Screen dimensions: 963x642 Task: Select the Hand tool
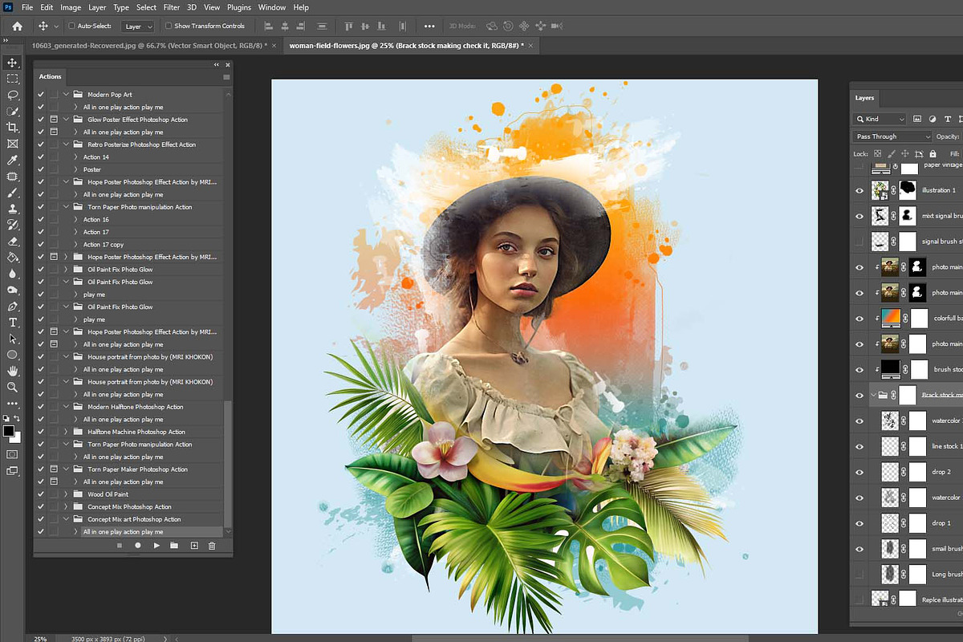click(12, 371)
